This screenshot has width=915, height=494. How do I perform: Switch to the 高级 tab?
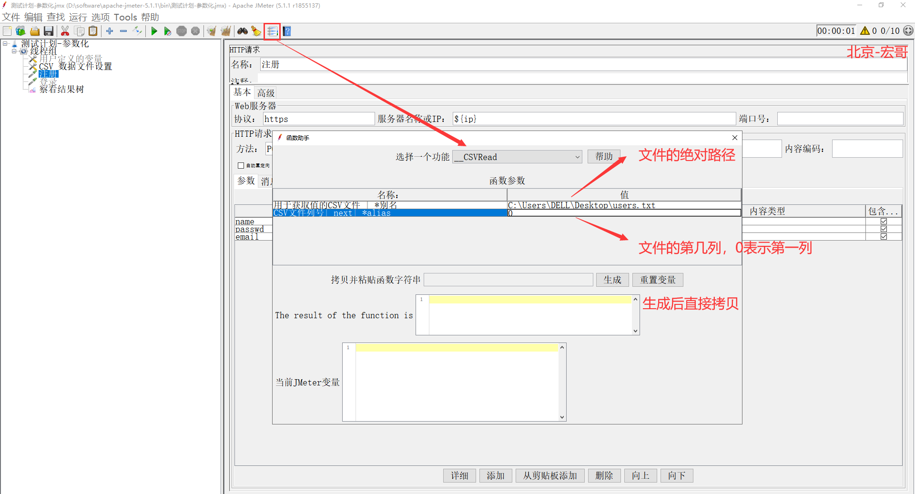pos(266,93)
